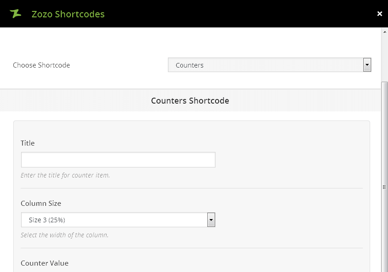Screen dimensions: 388x272
Task: Click the Counter Value label
Action: [x=44, y=263]
